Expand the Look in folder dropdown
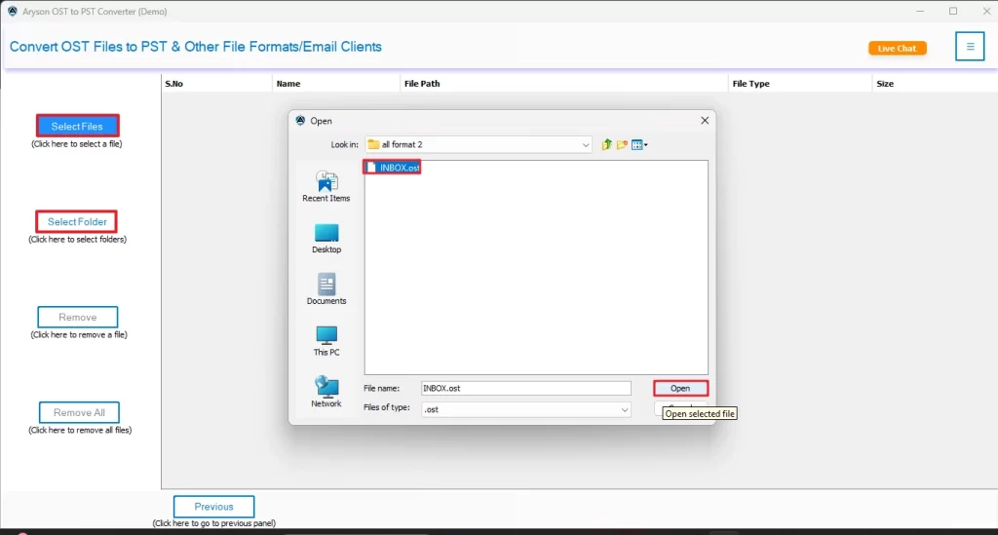The width and height of the screenshot is (998, 535). pos(585,145)
